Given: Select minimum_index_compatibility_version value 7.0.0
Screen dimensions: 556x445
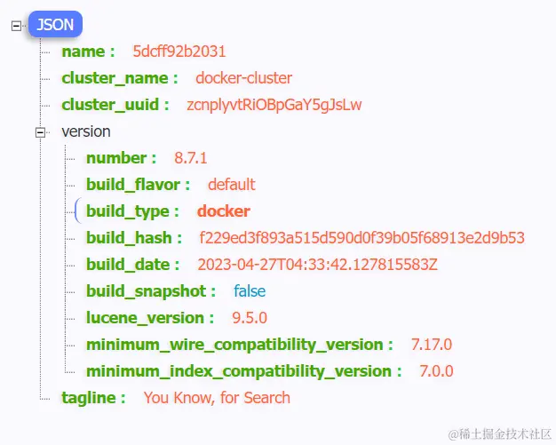Looking at the screenshot, I should tap(436, 371).
